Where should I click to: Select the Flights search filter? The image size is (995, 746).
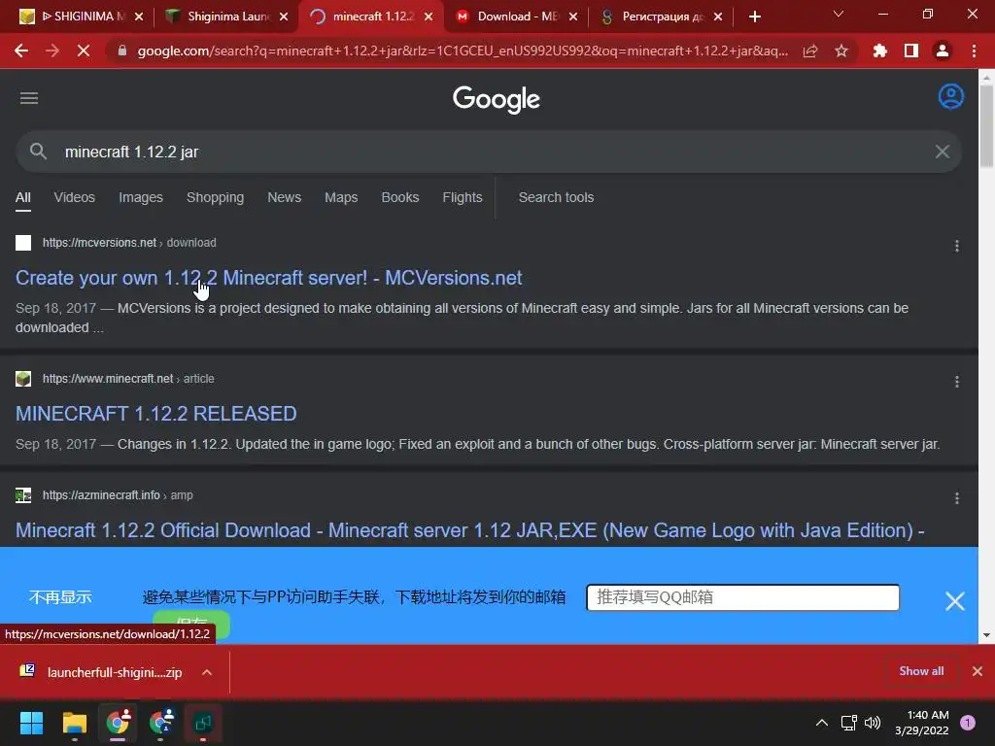(463, 197)
